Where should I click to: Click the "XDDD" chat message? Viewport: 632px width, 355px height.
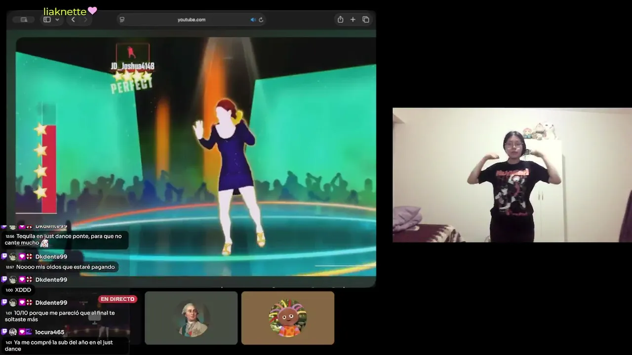[18, 290]
